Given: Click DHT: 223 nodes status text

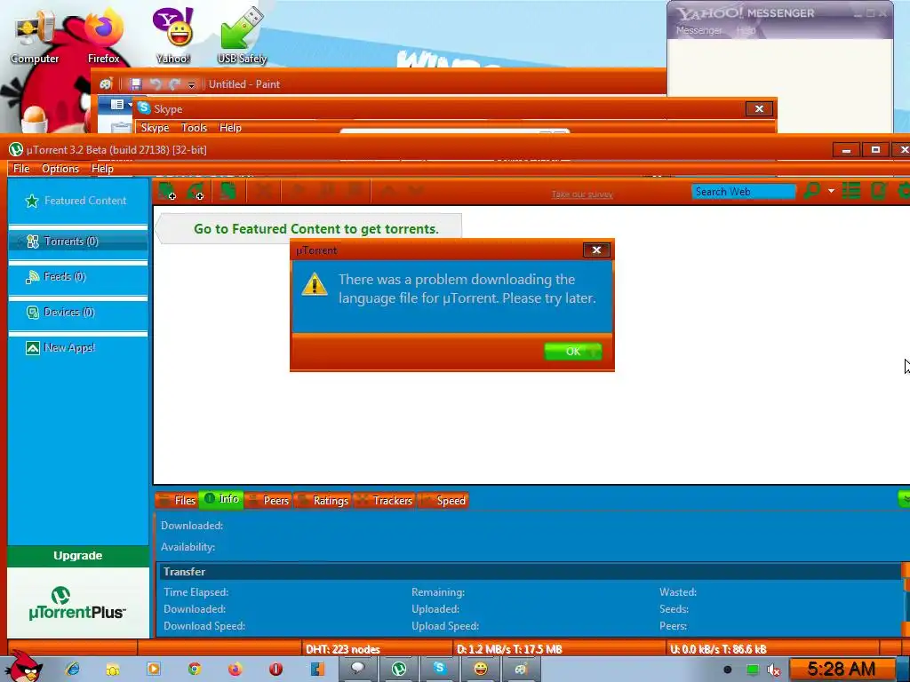Looking at the screenshot, I should pos(343,649).
